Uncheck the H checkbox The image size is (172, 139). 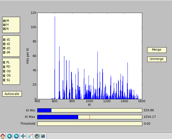coord(4,25)
